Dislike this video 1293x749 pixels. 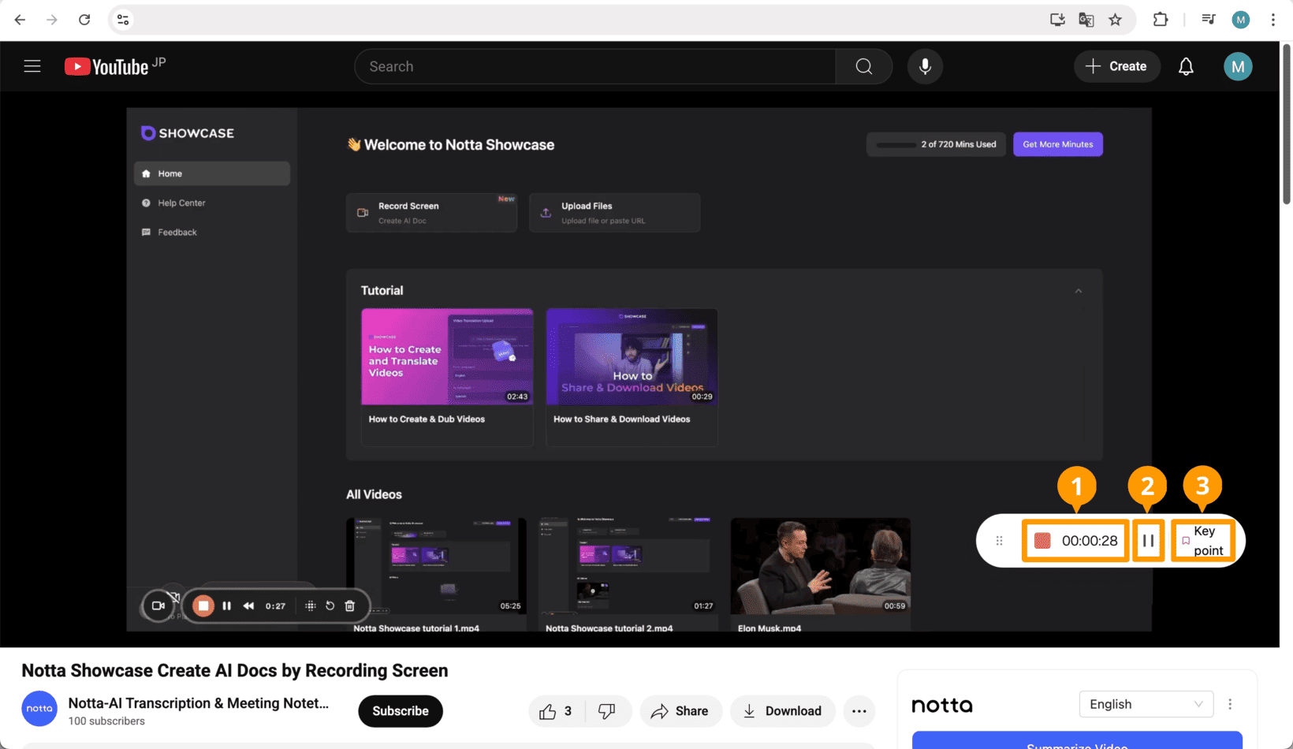607,711
